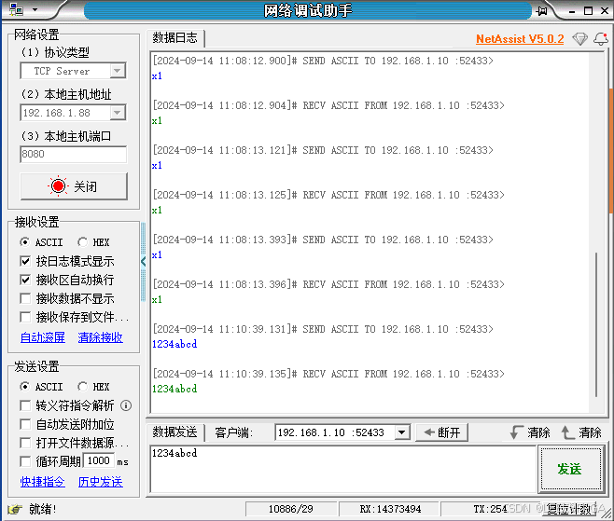Open the 历史发送 link

click(x=100, y=482)
